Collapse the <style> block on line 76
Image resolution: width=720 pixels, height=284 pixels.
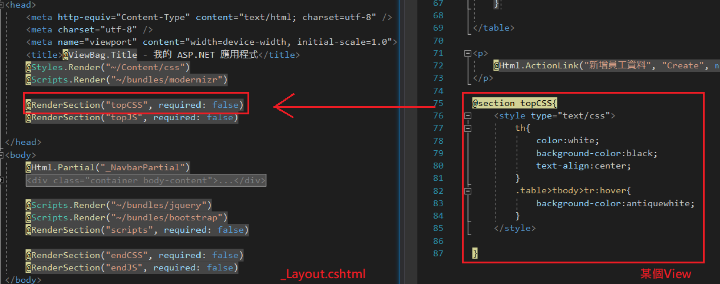point(468,115)
